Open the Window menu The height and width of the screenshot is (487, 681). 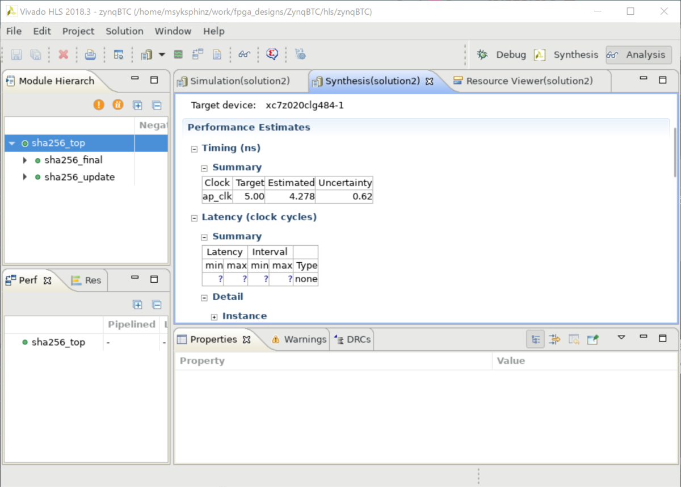click(x=173, y=31)
